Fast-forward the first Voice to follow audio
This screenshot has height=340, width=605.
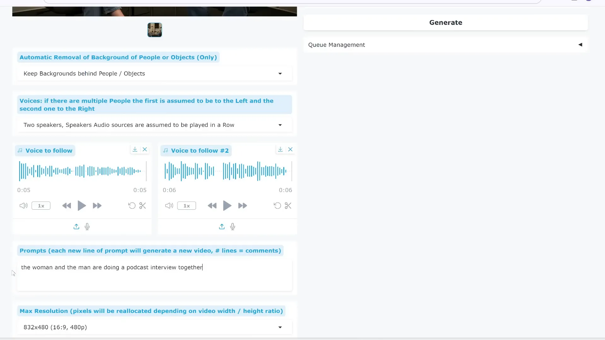click(97, 206)
